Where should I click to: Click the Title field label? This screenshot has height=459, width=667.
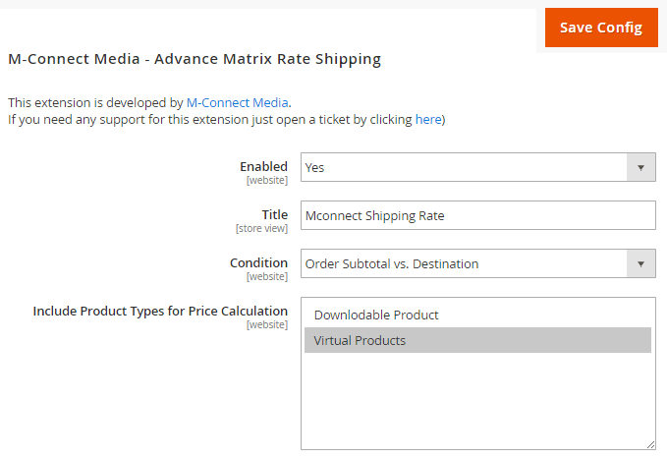(274, 214)
